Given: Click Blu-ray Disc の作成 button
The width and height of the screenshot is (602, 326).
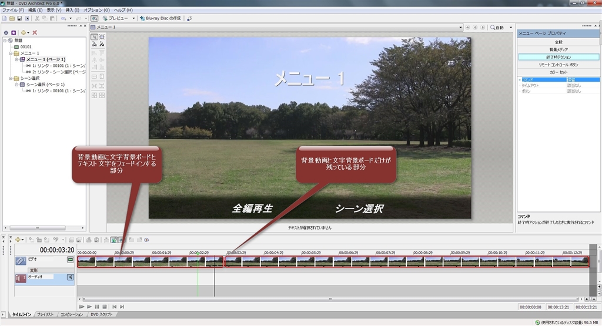Looking at the screenshot, I should click(160, 18).
